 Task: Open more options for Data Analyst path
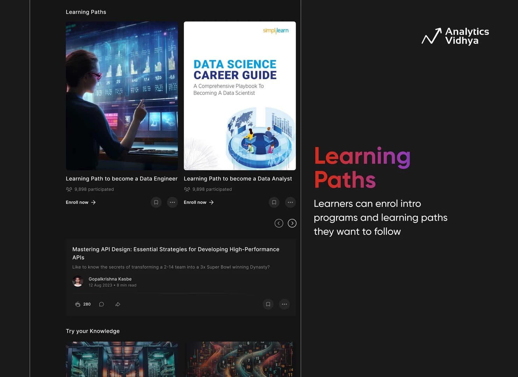pyautogui.click(x=290, y=202)
